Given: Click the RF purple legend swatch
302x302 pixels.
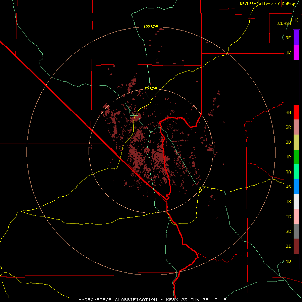Looking at the screenshot, I should pos(296,37).
